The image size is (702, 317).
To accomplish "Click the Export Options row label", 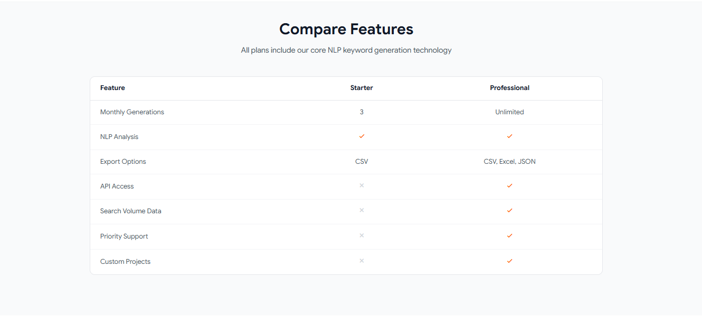I will [x=123, y=162].
